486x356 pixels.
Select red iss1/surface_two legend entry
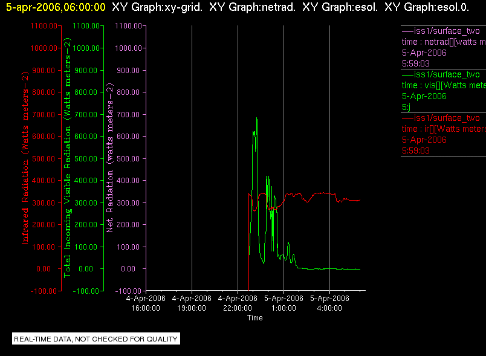pyautogui.click(x=441, y=118)
